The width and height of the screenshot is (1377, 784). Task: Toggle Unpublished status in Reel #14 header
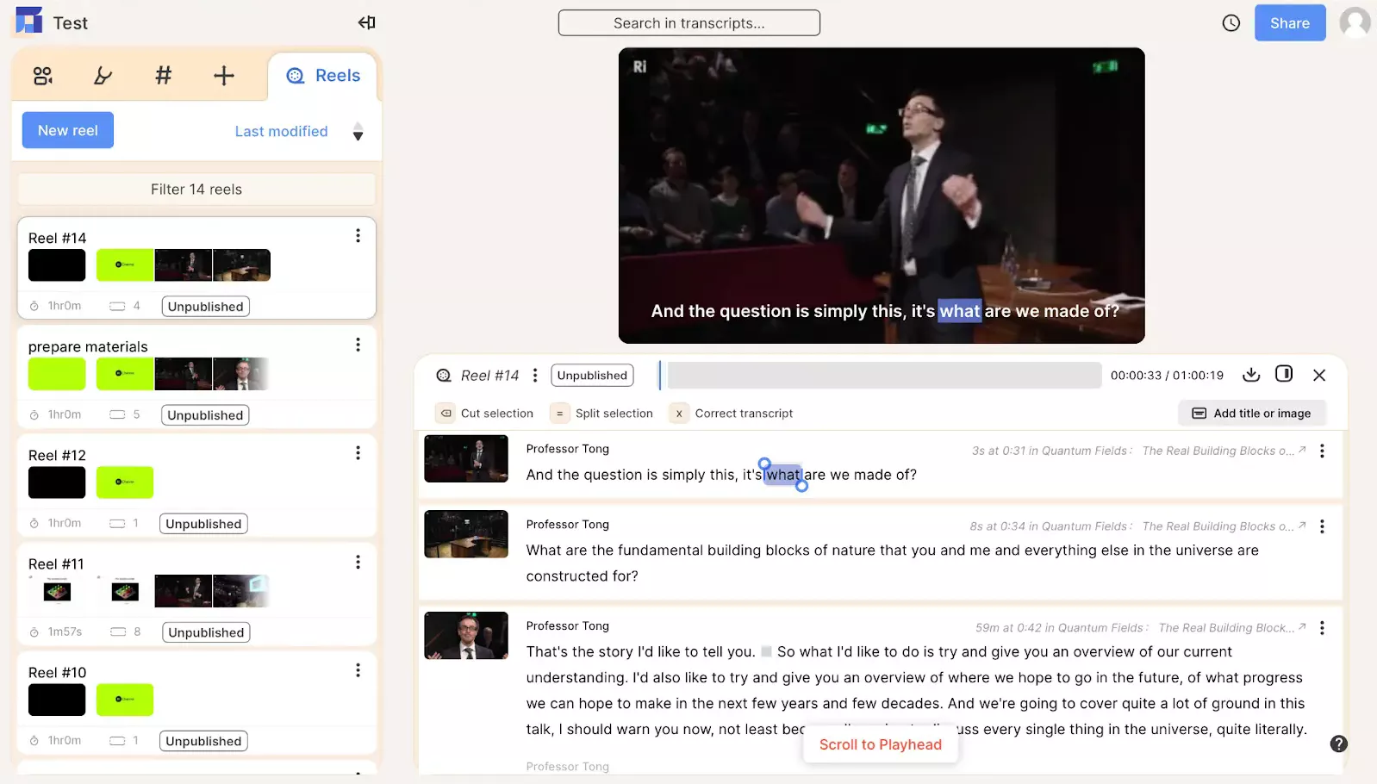pos(592,375)
